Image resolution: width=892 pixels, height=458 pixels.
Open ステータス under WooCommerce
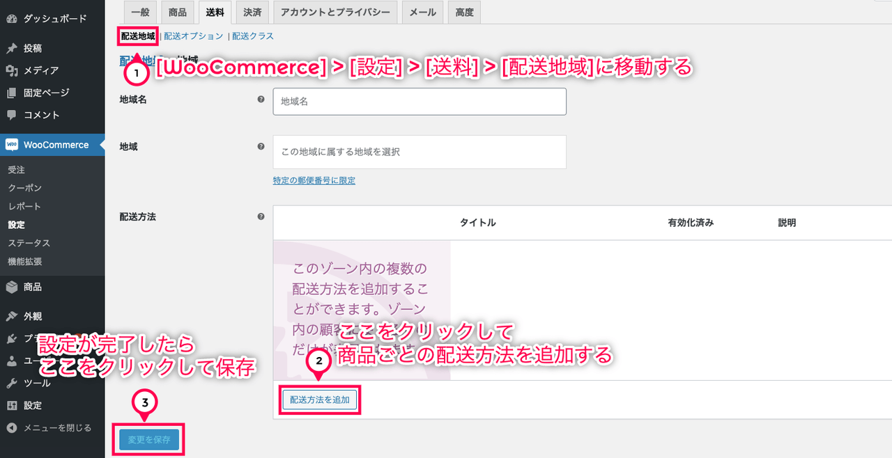click(29, 243)
